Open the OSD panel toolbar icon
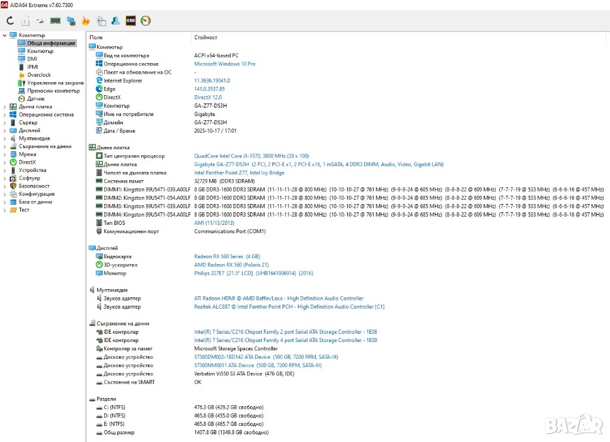Viewport: 610px width, 442px height. tap(130, 21)
